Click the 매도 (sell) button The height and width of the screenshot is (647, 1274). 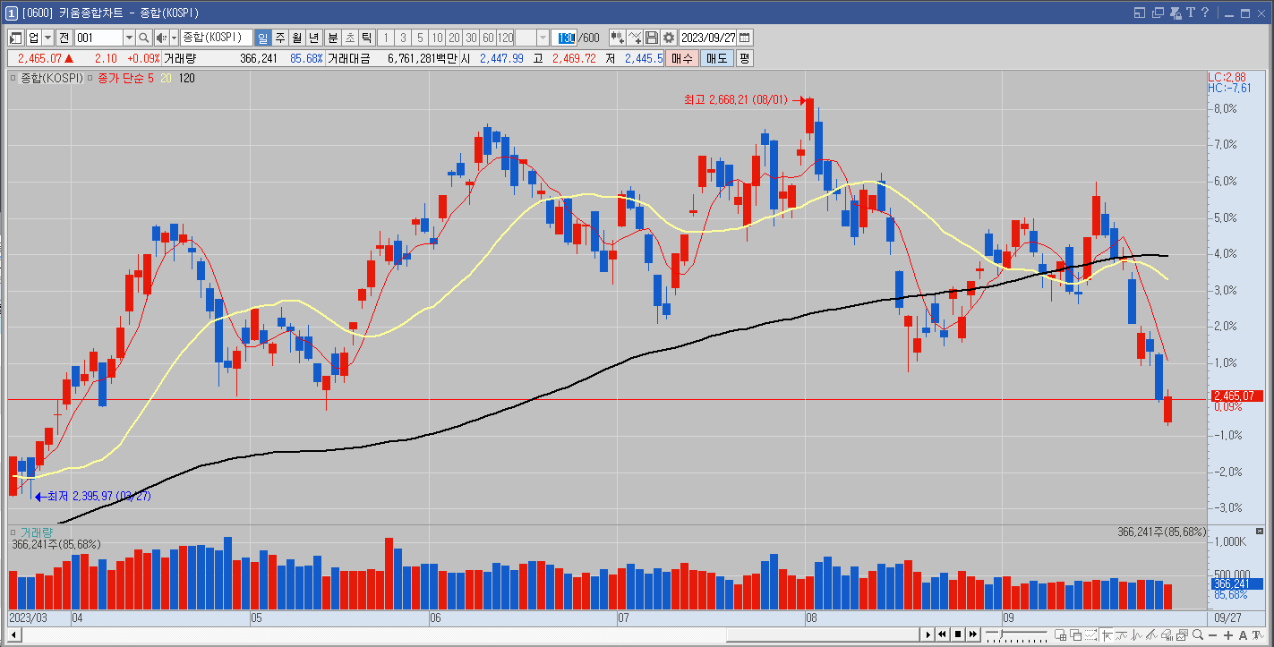click(716, 57)
